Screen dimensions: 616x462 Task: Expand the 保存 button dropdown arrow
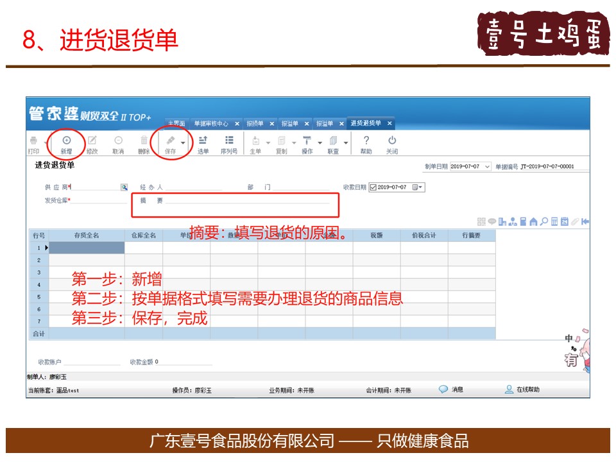point(184,143)
